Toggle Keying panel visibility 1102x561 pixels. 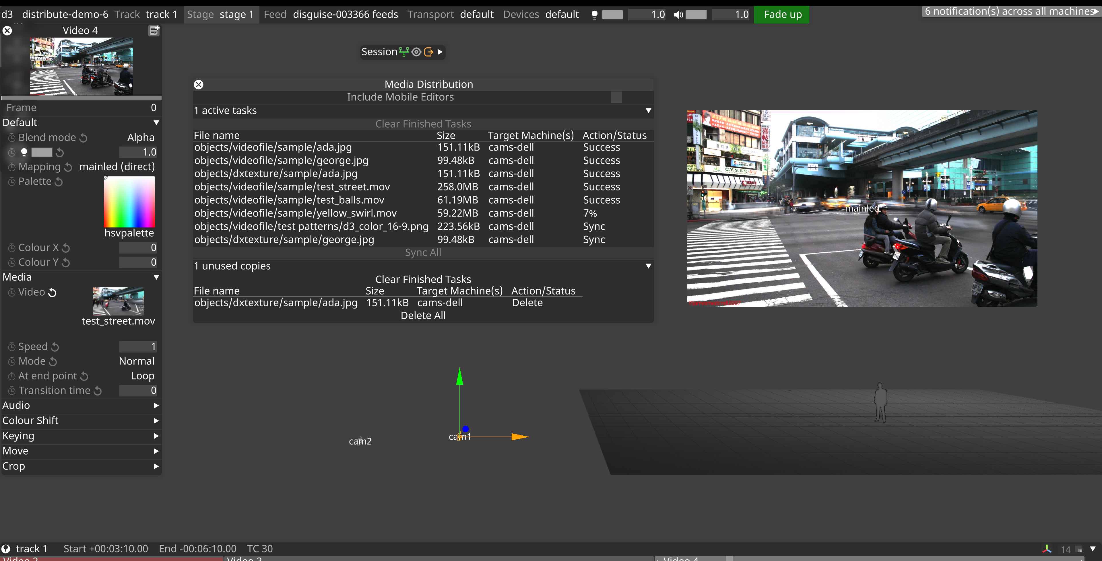click(x=81, y=435)
